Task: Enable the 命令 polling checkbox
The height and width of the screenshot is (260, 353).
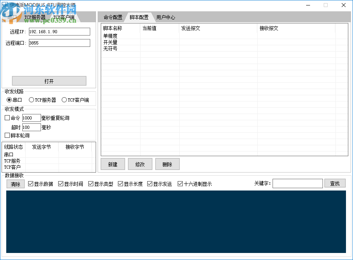Action: point(7,118)
